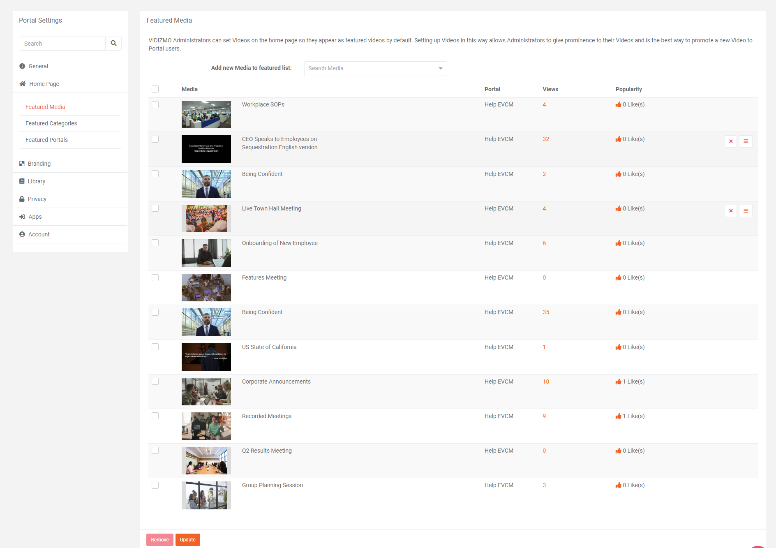The height and width of the screenshot is (548, 776).
Task: Click thumbs-up icon for Corporate Announcements
Action: 618,382
